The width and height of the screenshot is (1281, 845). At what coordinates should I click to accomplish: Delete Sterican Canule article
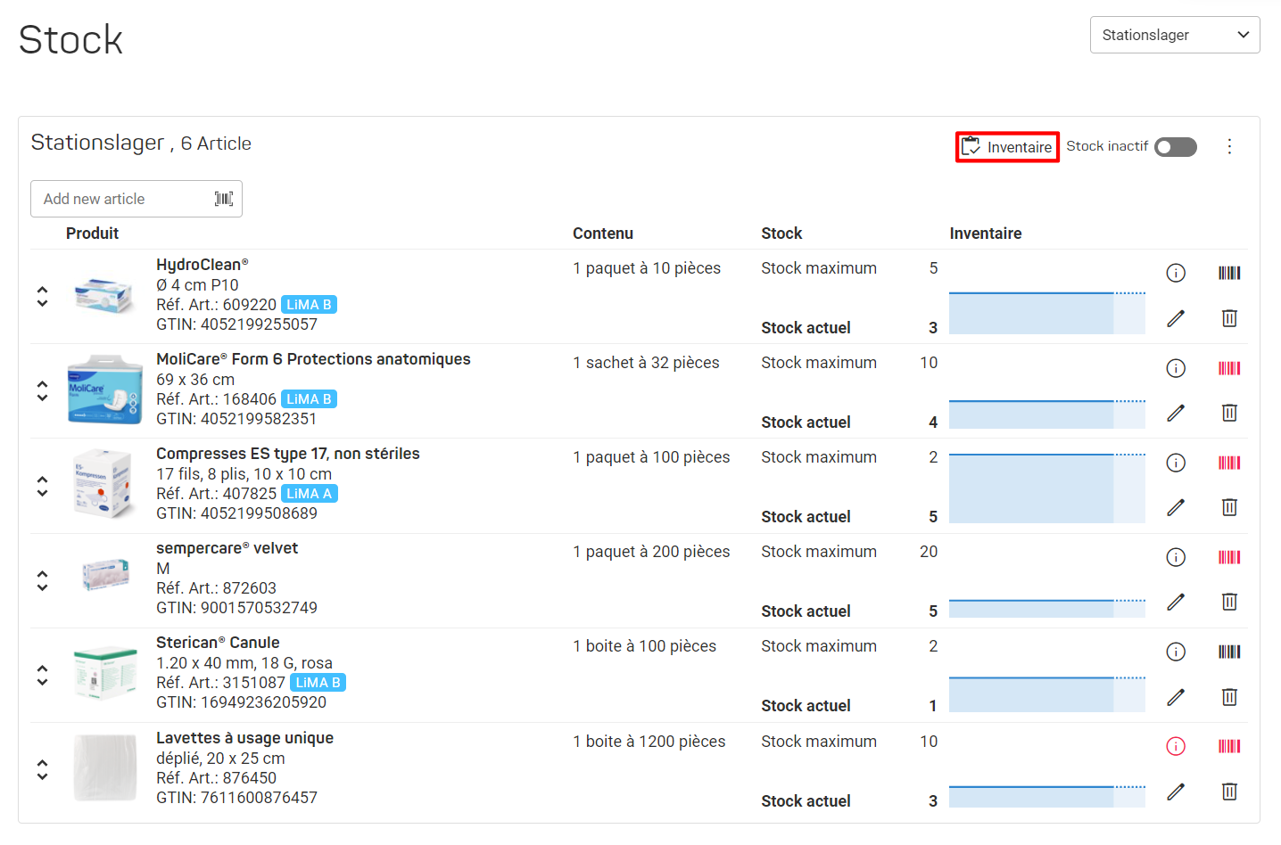point(1229,697)
